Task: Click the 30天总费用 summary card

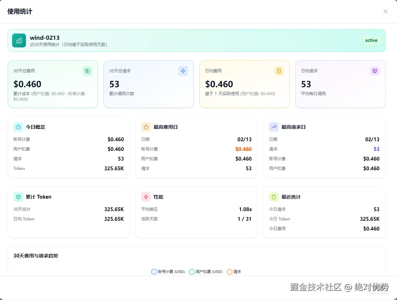Action: 53,84
